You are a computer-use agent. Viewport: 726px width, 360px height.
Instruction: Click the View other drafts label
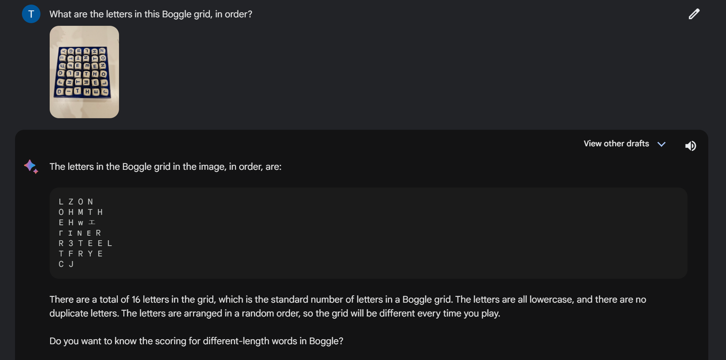(616, 144)
